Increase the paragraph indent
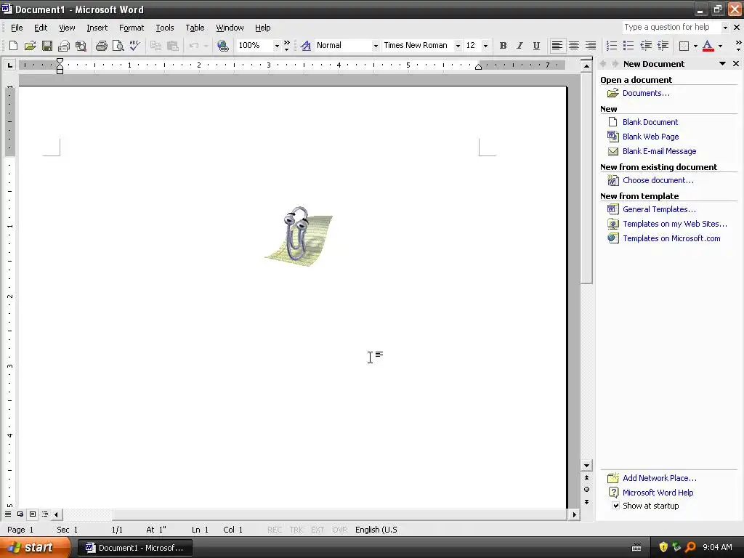Viewport: 744px width, 558px height. pos(663,46)
